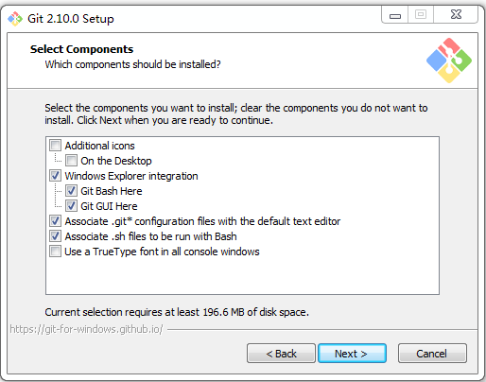Uncheck Associate .sh files with Bash
Viewport: 486px width, 382px height.
[x=55, y=236]
